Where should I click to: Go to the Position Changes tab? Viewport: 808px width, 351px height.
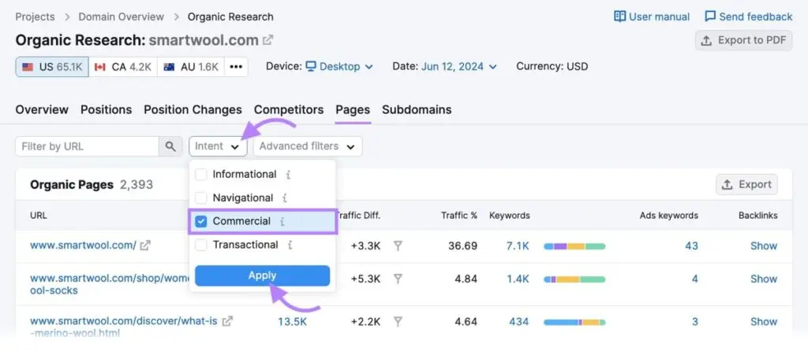click(193, 109)
